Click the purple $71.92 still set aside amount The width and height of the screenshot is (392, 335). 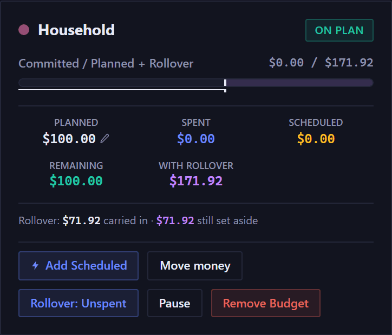[x=175, y=221]
